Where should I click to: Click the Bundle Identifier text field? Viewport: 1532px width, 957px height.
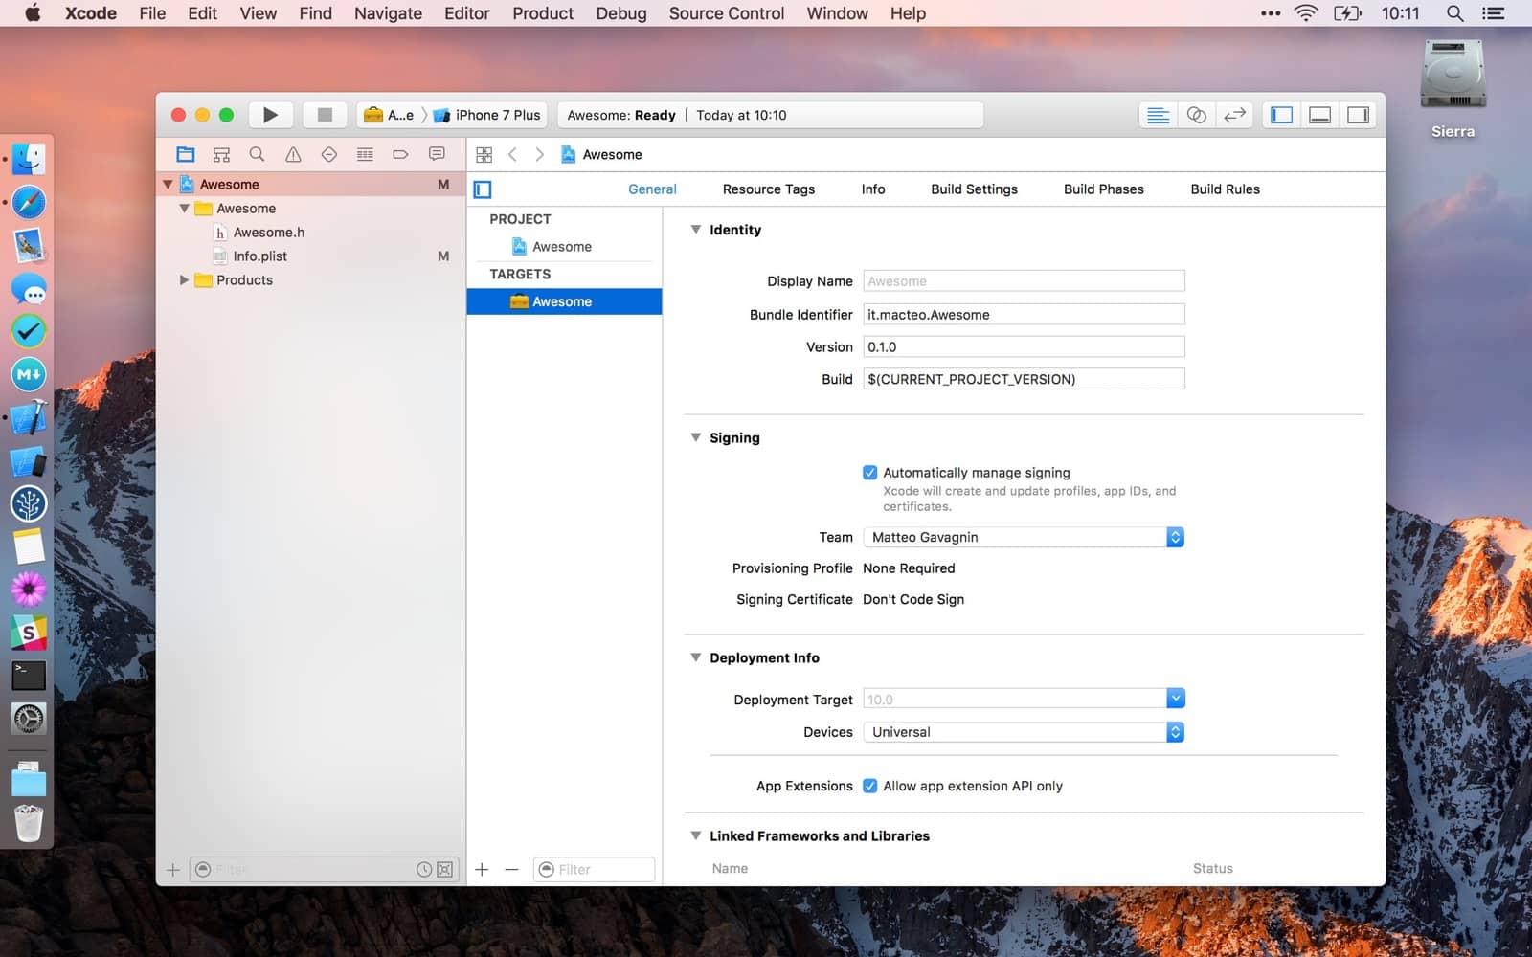(x=1023, y=315)
